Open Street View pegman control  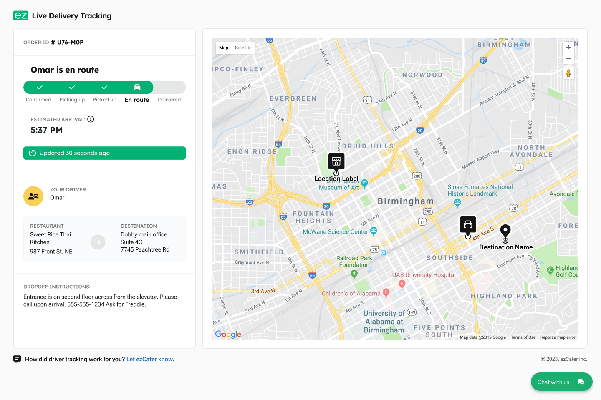tap(568, 73)
